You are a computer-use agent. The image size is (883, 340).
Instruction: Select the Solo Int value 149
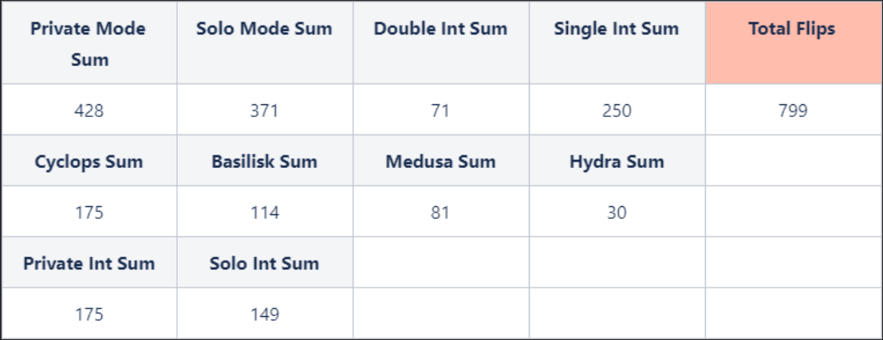(264, 315)
